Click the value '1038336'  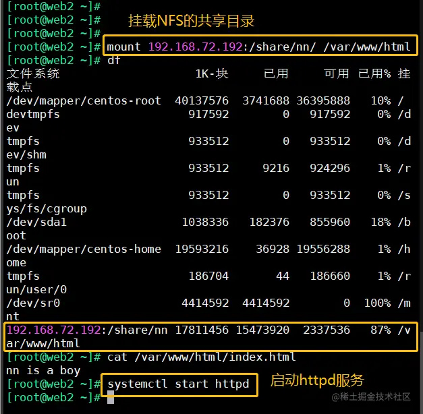[x=205, y=223]
